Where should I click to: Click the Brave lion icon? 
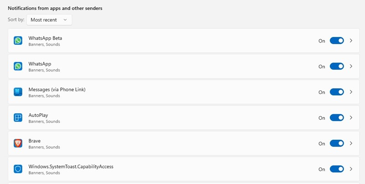coord(18,143)
